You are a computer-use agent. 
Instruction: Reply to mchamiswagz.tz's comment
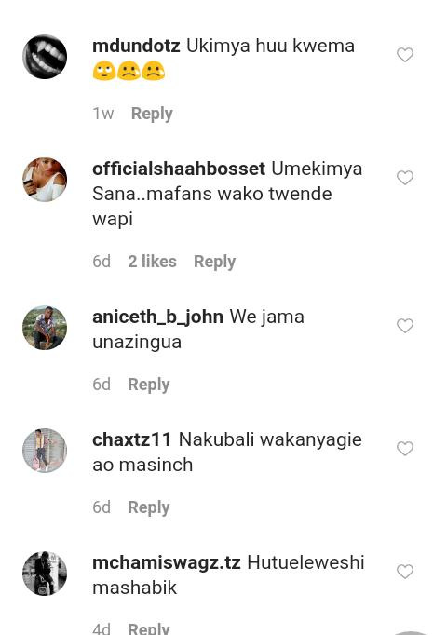click(149, 628)
